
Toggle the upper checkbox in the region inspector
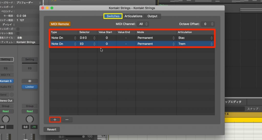pyautogui.click(x=18, y=29)
